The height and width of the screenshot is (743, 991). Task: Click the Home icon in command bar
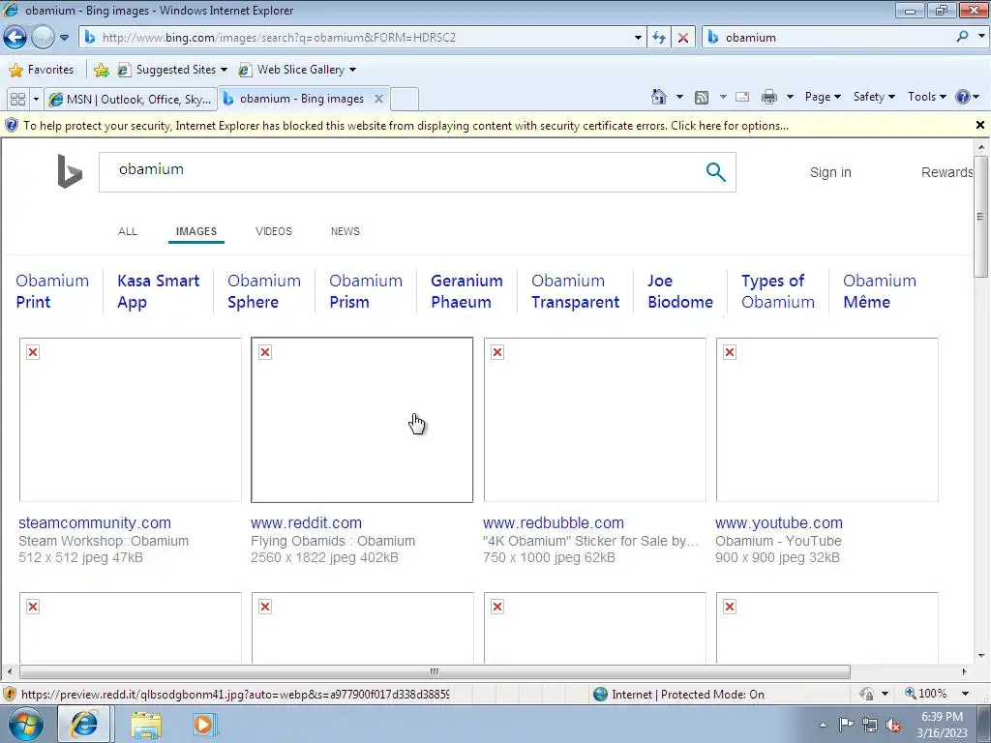658,97
